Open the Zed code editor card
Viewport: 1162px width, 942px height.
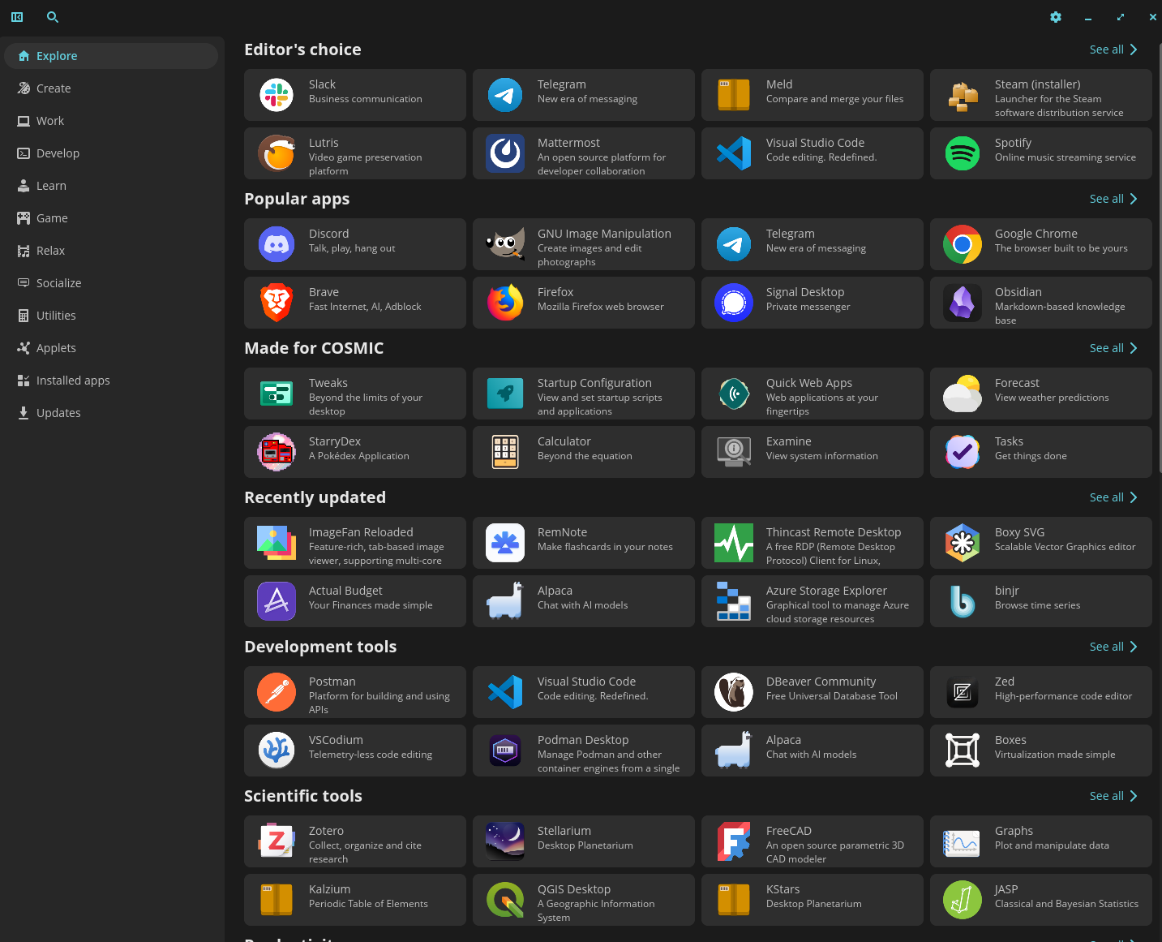click(x=1040, y=692)
